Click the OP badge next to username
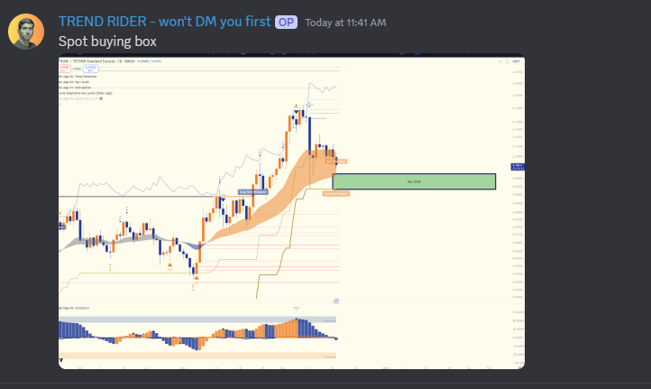Image resolution: width=651 pixels, height=389 pixels. click(x=286, y=22)
